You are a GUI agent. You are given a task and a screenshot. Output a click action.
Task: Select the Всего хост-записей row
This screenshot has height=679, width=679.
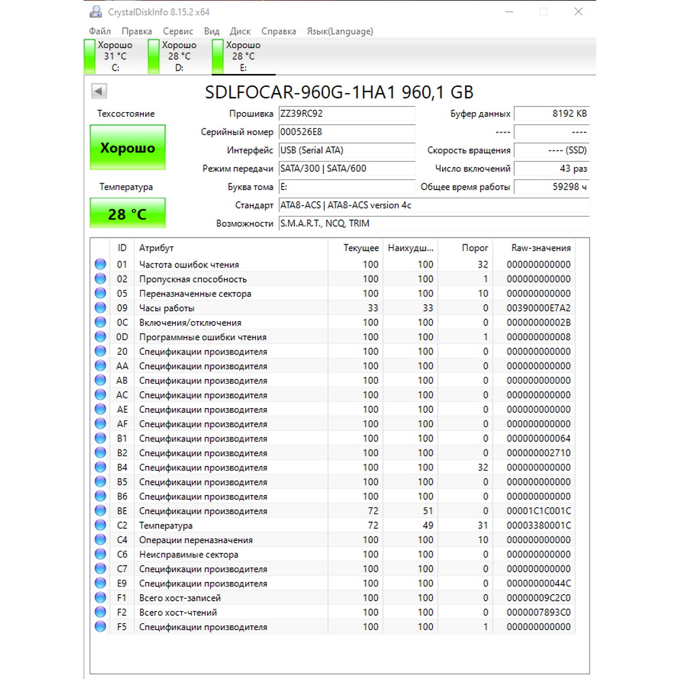coord(333,598)
